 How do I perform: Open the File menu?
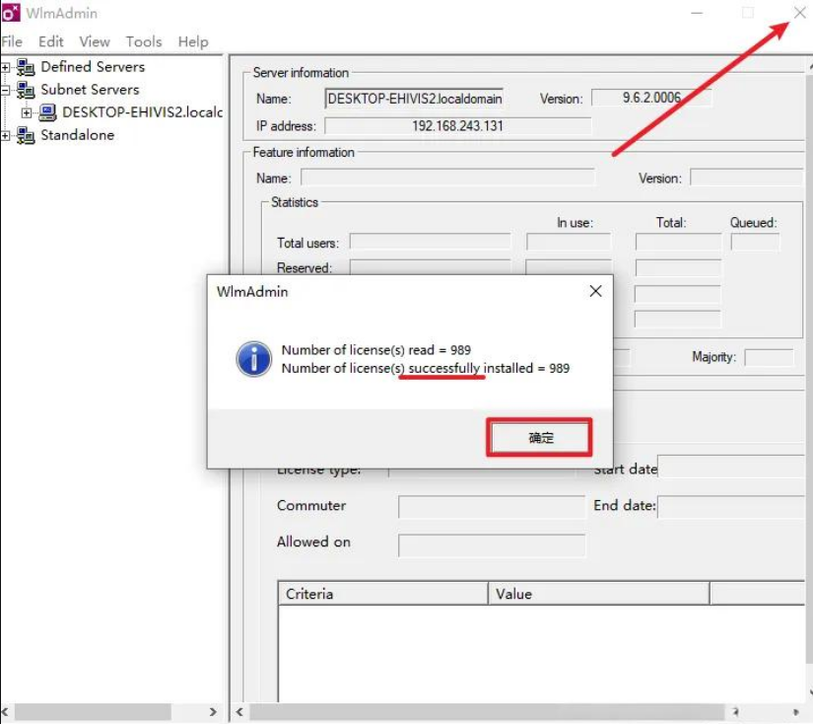(x=12, y=41)
